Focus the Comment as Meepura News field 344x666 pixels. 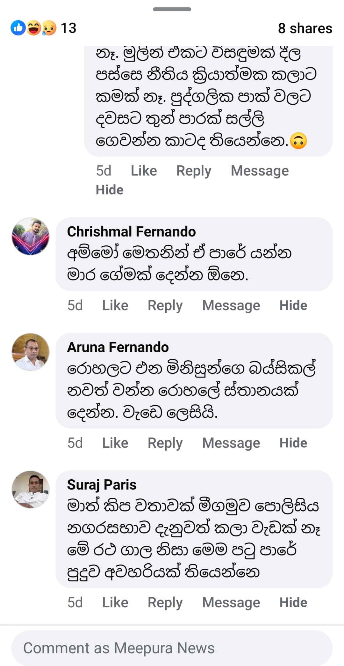(x=172, y=648)
